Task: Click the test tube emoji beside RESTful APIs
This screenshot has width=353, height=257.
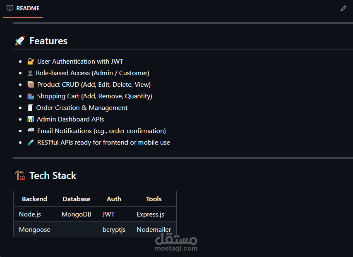Action: (x=31, y=143)
